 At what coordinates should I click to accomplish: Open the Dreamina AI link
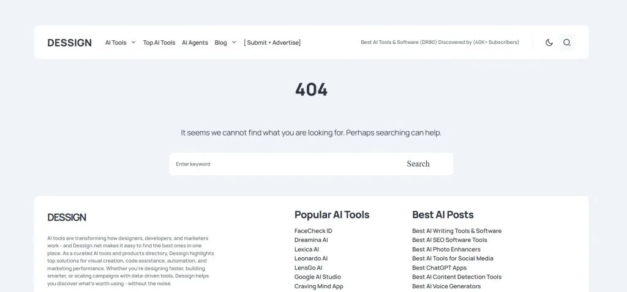tap(311, 240)
